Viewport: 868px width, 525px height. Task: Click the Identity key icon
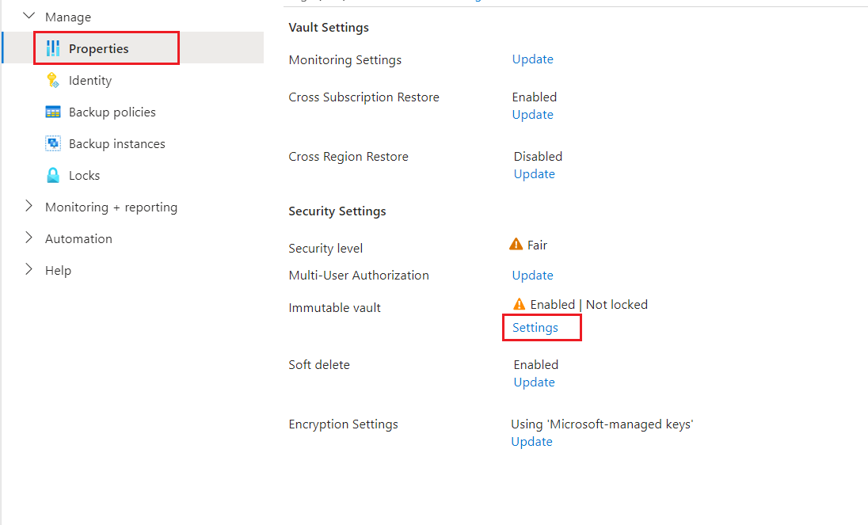[52, 80]
